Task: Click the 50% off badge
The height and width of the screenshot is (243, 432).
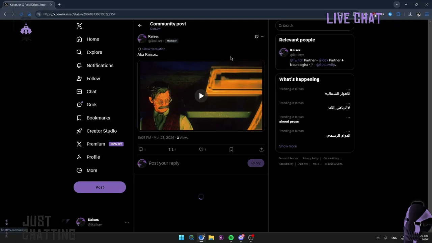Action: (116, 144)
